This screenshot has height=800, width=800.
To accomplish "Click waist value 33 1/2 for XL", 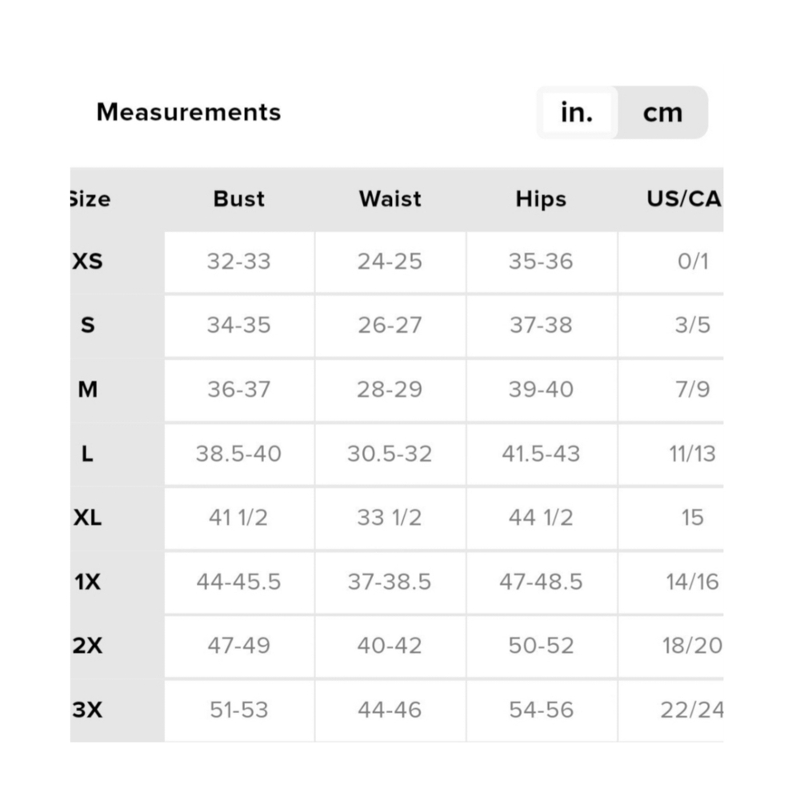I will [x=390, y=518].
